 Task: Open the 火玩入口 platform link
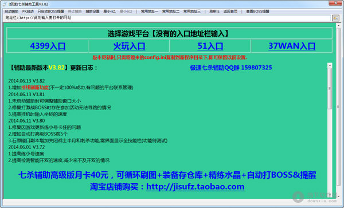point(129,46)
